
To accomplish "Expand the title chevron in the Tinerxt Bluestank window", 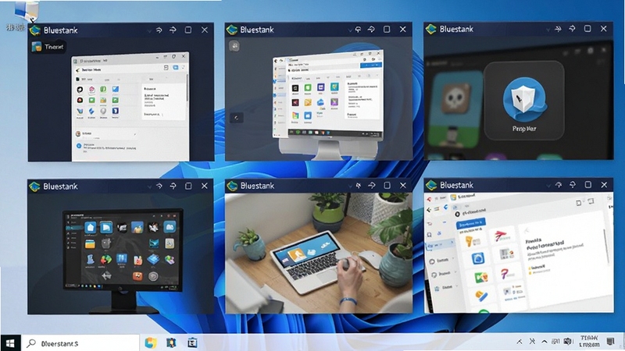I will (148, 30).
